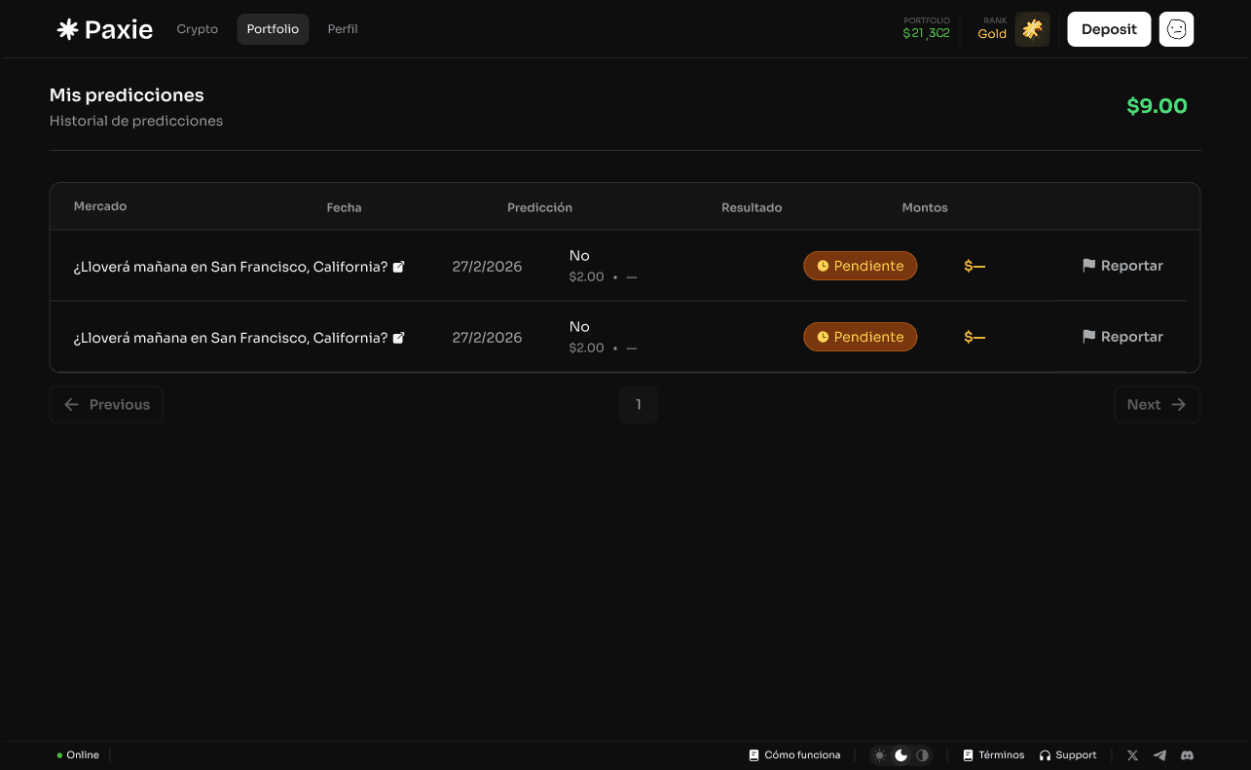This screenshot has width=1251, height=770.
Task: Click the Fecha column header
Action: pos(344,207)
